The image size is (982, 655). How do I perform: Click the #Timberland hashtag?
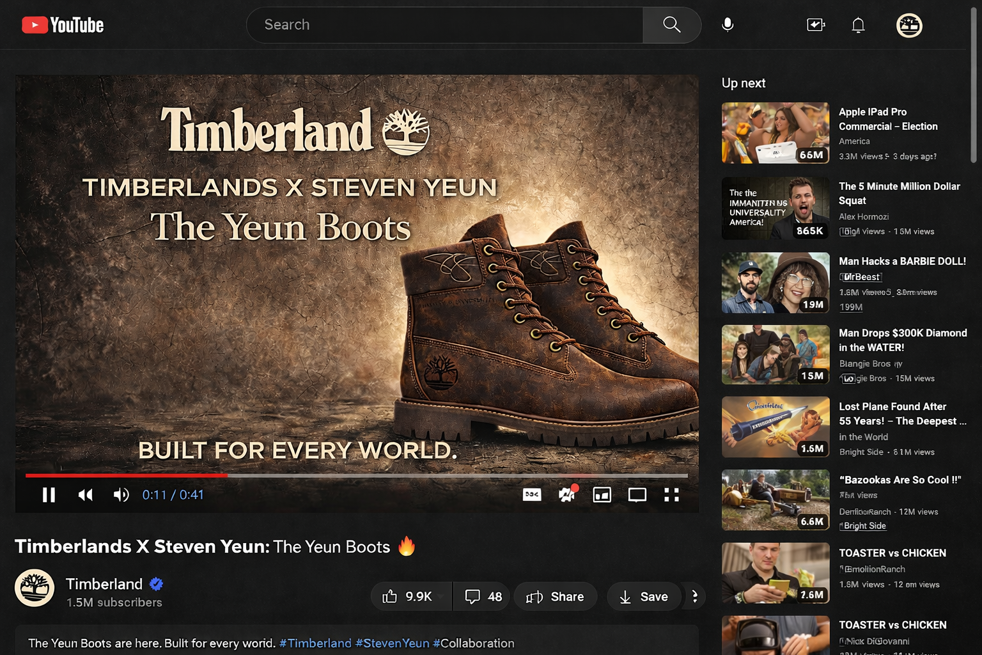[315, 643]
